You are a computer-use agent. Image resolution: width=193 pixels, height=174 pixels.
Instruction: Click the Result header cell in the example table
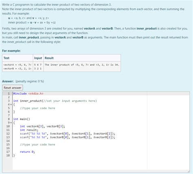coord(82,58)
